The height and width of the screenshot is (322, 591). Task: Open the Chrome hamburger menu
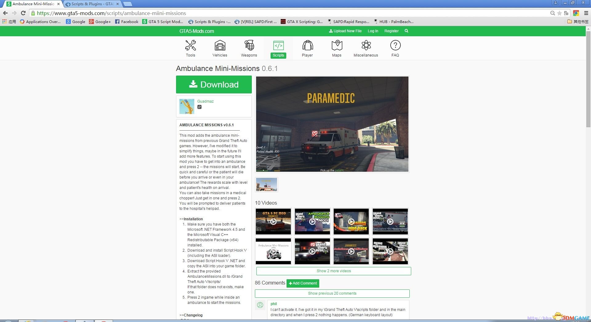coord(586,13)
